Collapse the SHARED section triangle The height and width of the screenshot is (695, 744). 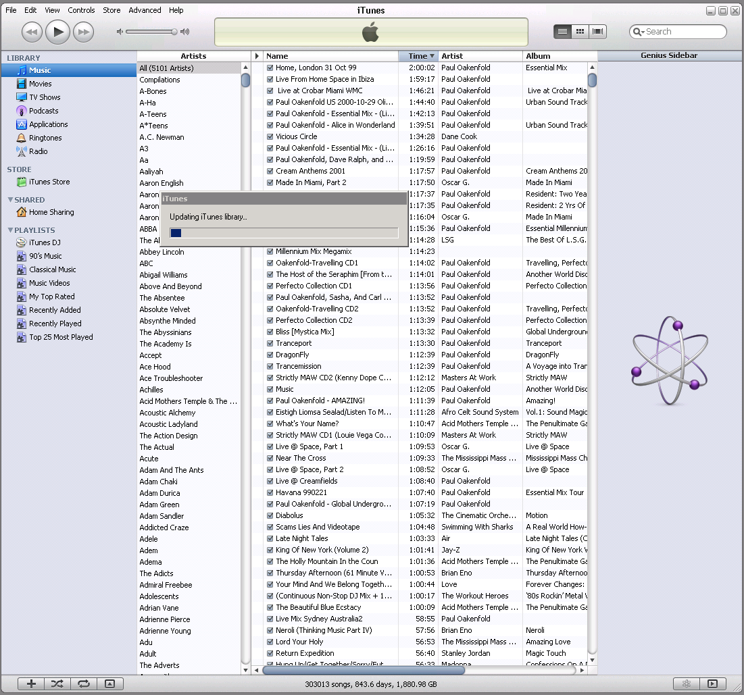pos(10,200)
